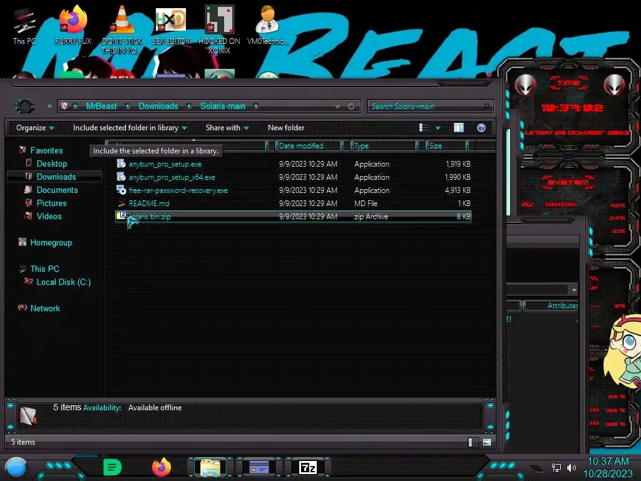Click the Explorer back navigation button

point(25,106)
